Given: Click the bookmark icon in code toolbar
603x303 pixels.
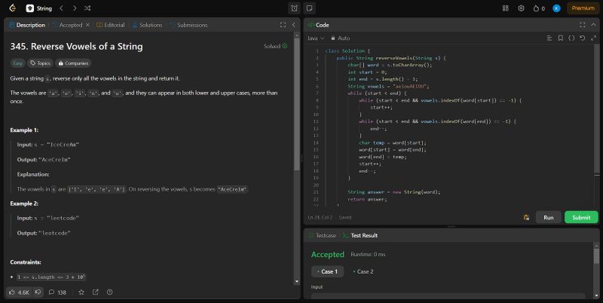Looking at the screenshot, I should [561, 38].
